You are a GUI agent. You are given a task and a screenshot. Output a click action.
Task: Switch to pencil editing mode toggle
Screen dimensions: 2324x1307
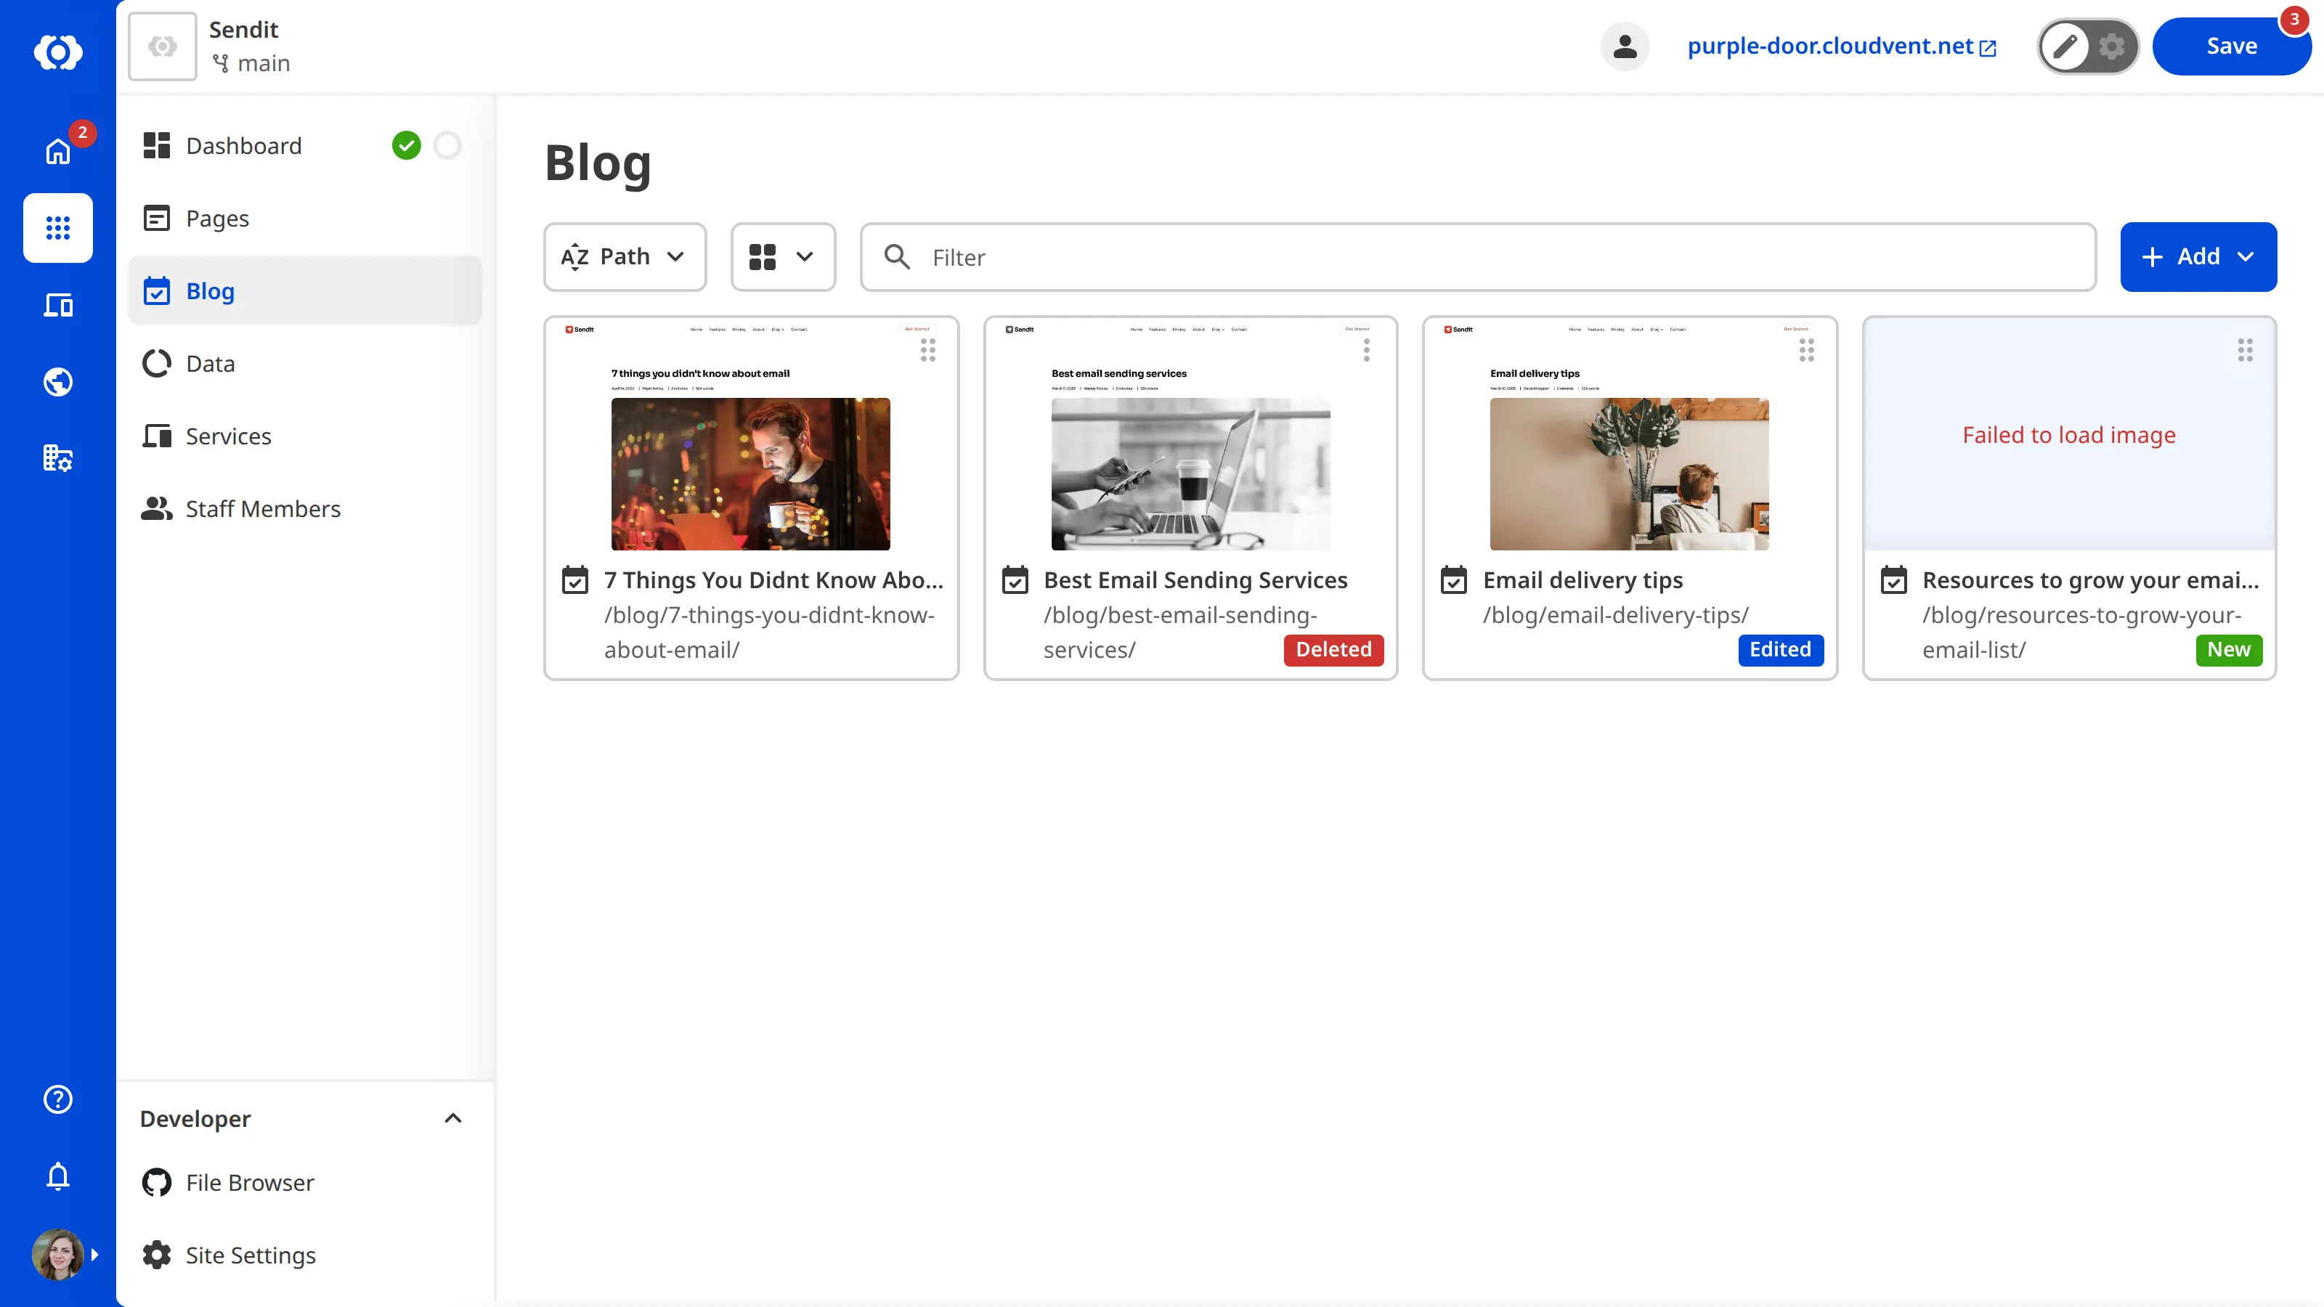pos(2065,46)
